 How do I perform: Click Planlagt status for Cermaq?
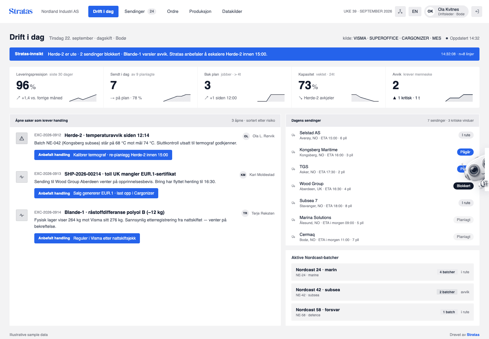[x=464, y=237]
